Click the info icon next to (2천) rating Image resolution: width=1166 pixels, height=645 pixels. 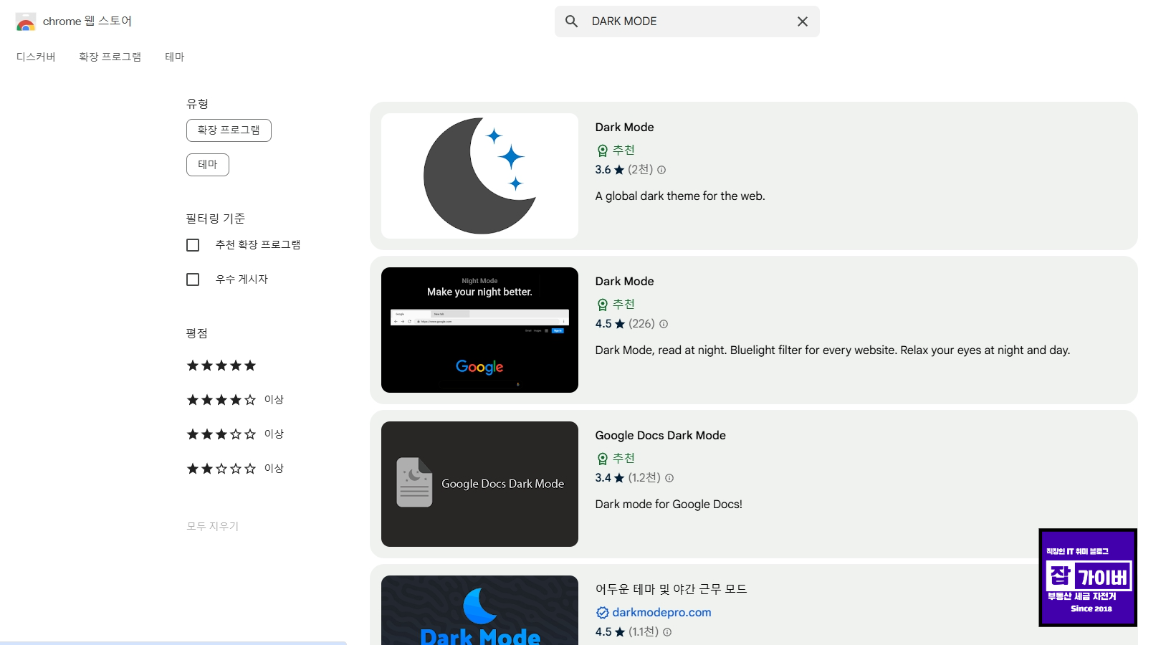coord(661,170)
